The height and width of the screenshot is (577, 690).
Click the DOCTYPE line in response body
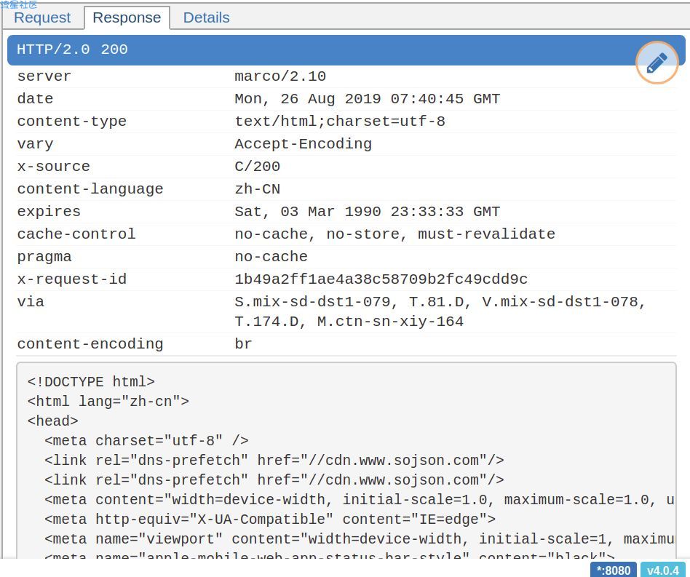click(91, 381)
